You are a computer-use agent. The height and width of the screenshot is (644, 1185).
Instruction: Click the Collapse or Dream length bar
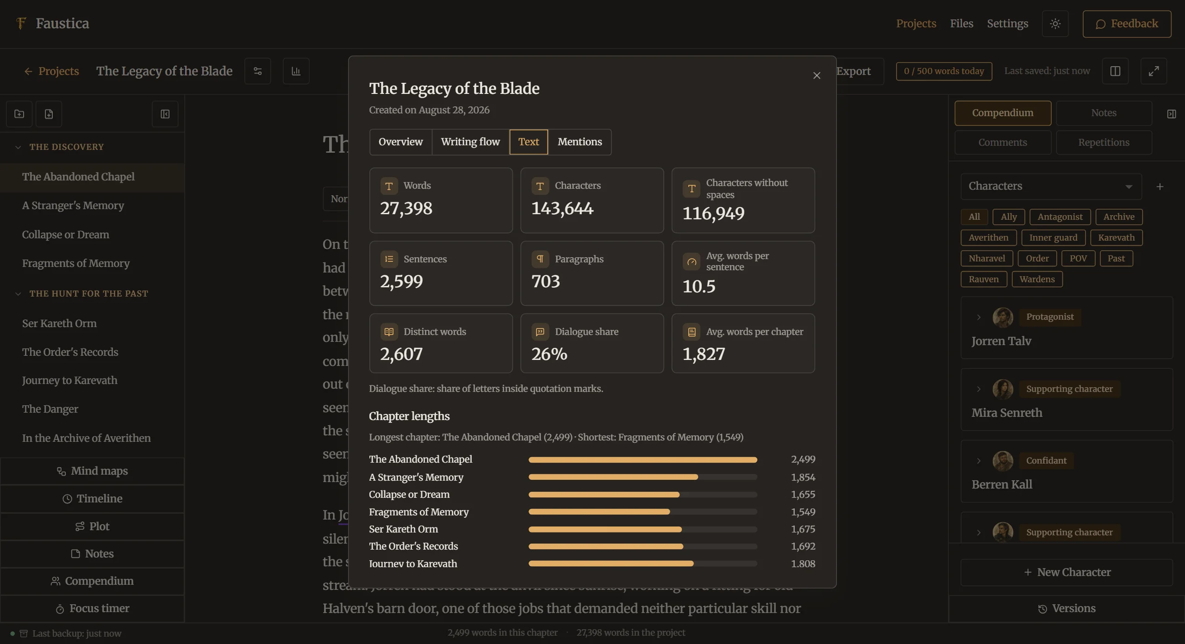(x=642, y=495)
